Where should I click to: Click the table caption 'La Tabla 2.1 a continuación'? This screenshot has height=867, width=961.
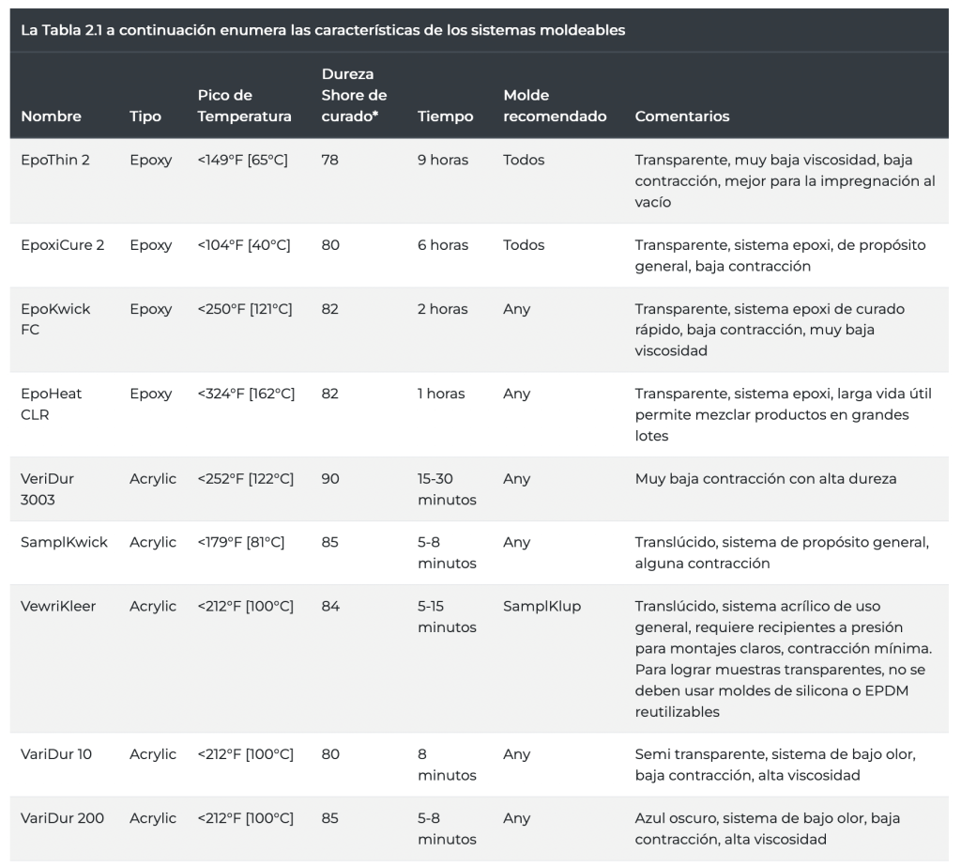[x=117, y=30]
